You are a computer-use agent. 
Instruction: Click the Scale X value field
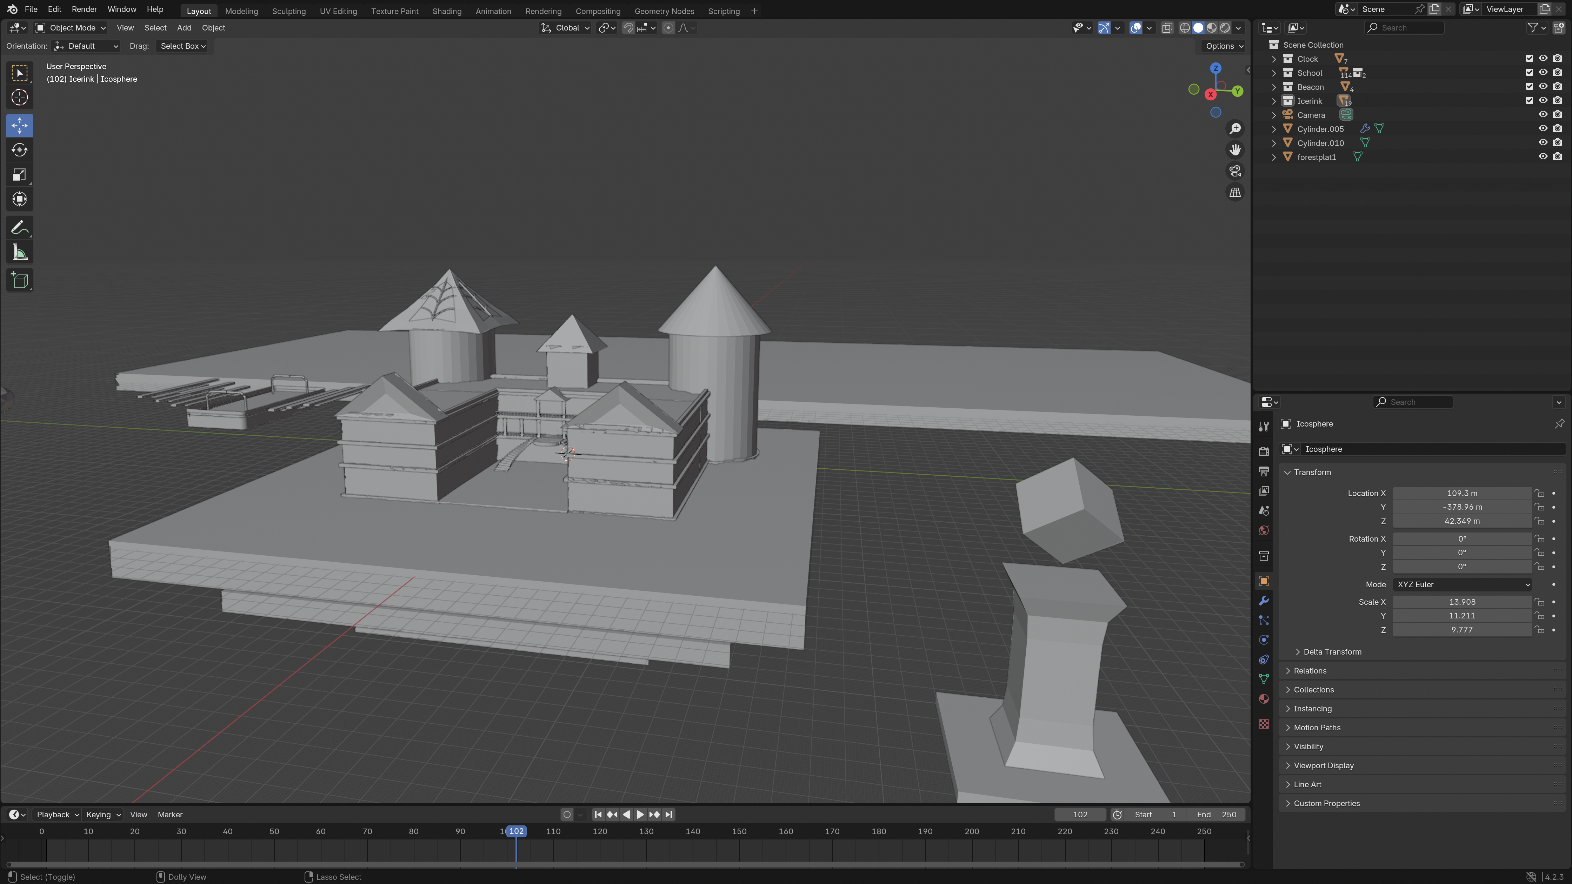[x=1461, y=602]
